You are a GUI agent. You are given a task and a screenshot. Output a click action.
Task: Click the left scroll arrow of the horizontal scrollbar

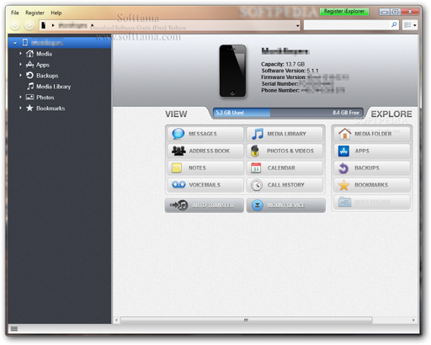[116, 320]
